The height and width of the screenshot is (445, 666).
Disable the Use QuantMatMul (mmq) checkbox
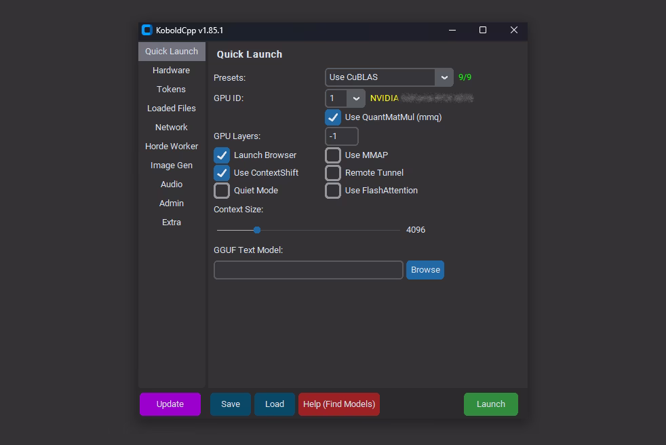(333, 117)
